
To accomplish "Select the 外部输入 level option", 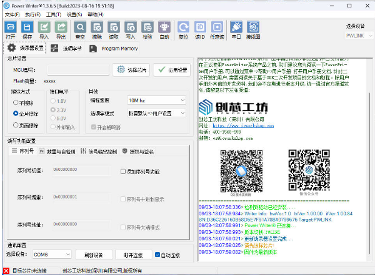I will pos(53,127).
